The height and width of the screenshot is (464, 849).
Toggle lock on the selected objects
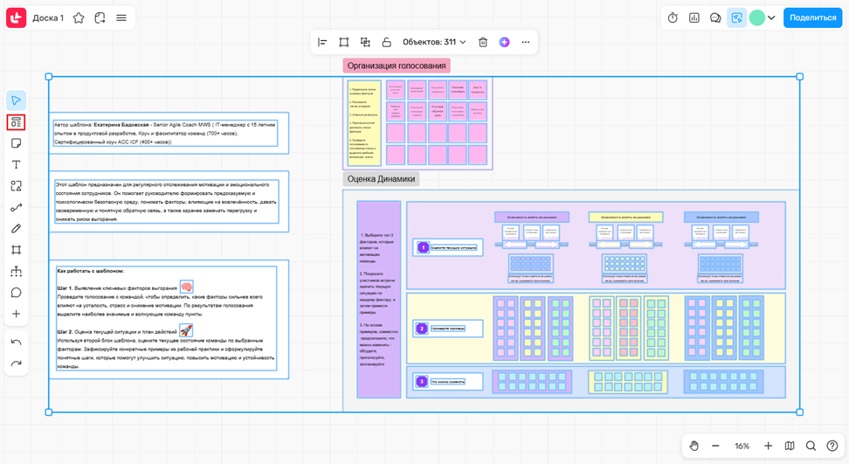point(386,42)
